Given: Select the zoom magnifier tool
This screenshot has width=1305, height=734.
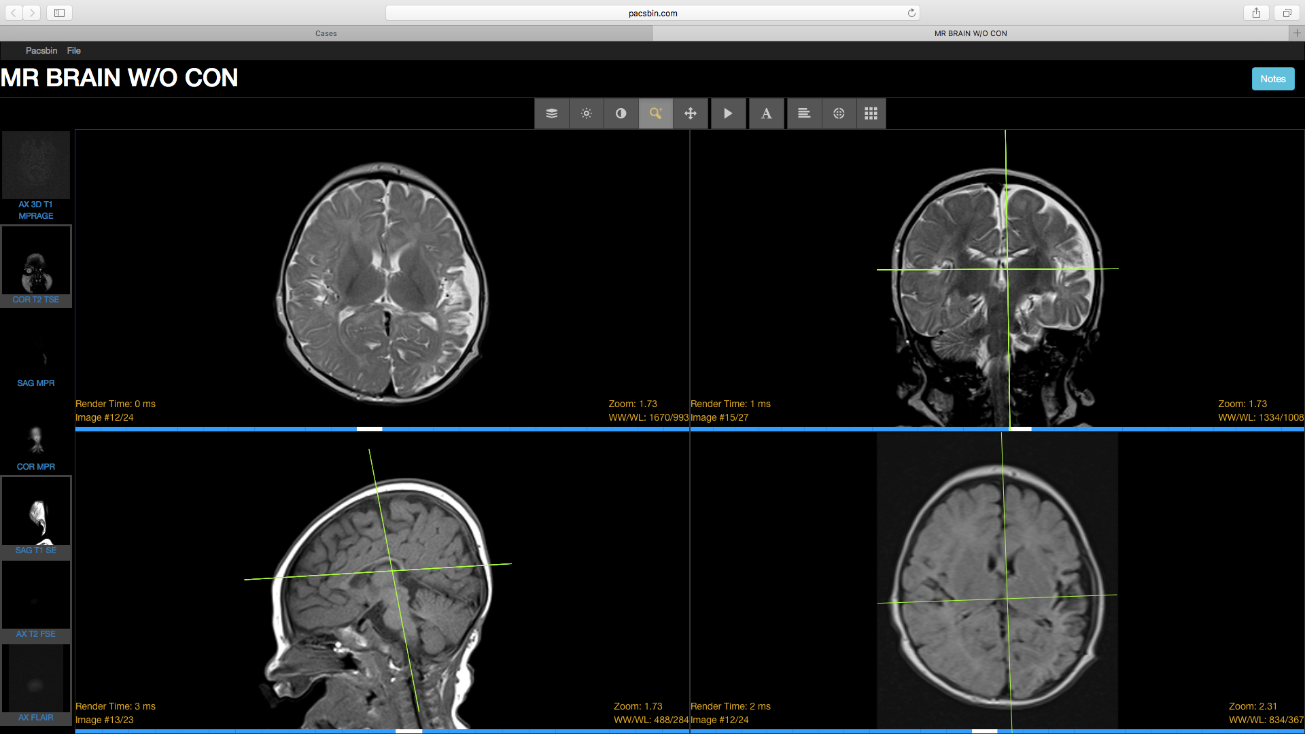Looking at the screenshot, I should (x=656, y=113).
